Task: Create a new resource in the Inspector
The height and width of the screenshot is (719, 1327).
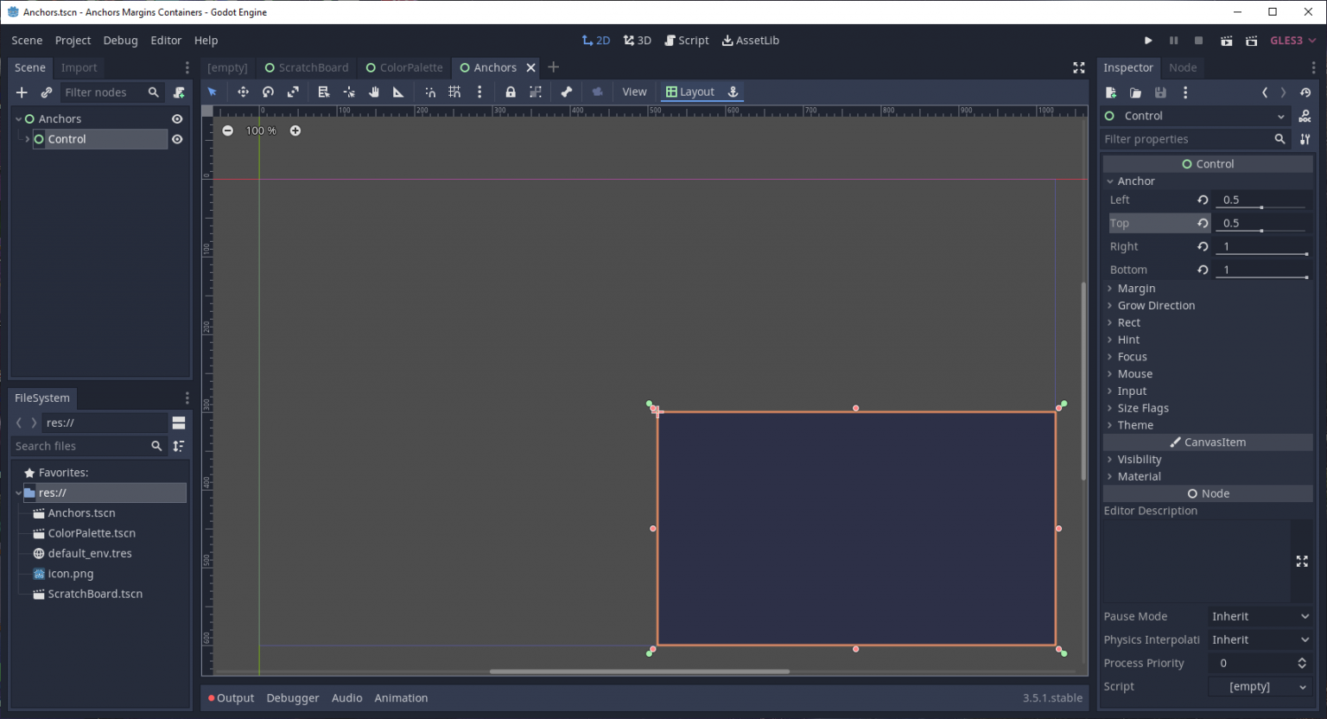Action: coord(1110,92)
